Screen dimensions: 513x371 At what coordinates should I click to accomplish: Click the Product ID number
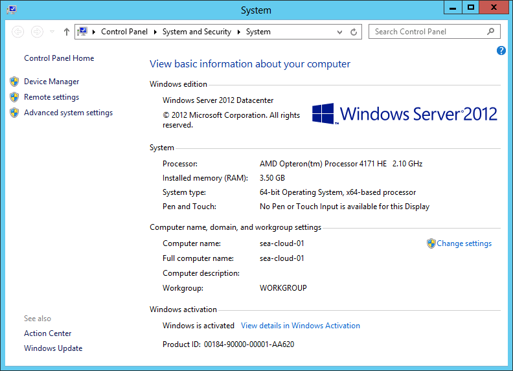[x=249, y=344]
